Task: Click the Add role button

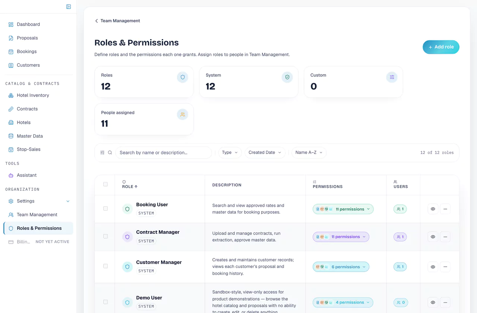Action: [441, 47]
